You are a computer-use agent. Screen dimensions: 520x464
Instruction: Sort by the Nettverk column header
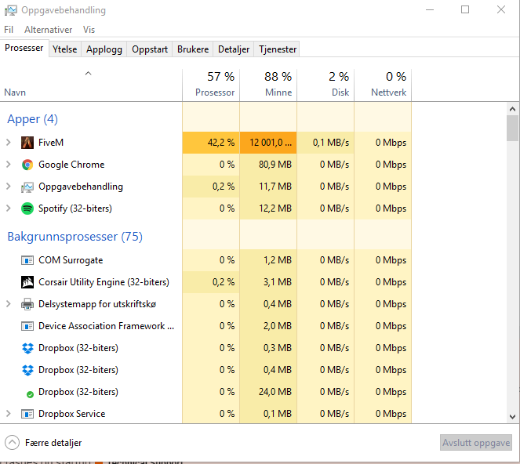click(383, 85)
